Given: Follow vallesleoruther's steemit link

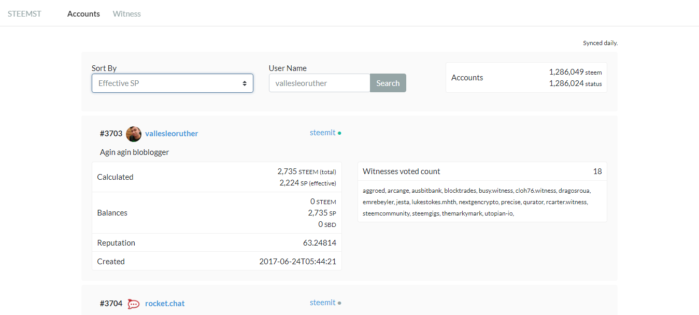Looking at the screenshot, I should [323, 133].
